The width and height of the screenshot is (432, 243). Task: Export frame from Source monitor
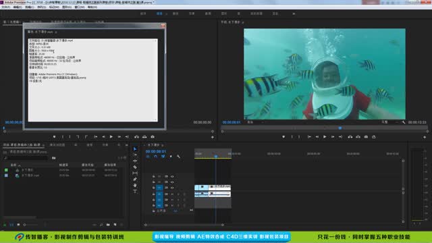(x=153, y=136)
